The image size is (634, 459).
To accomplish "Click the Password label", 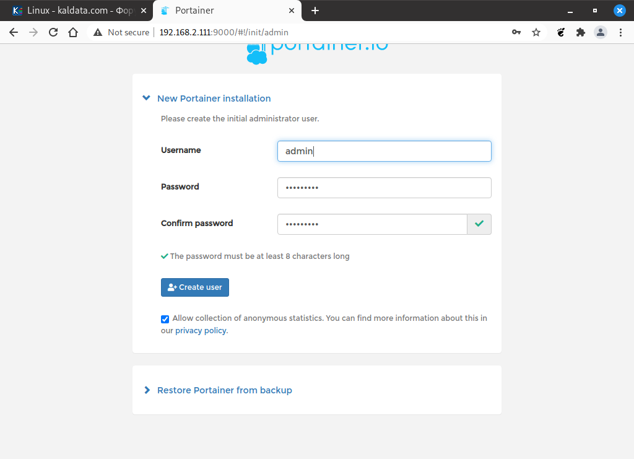I will pos(180,186).
